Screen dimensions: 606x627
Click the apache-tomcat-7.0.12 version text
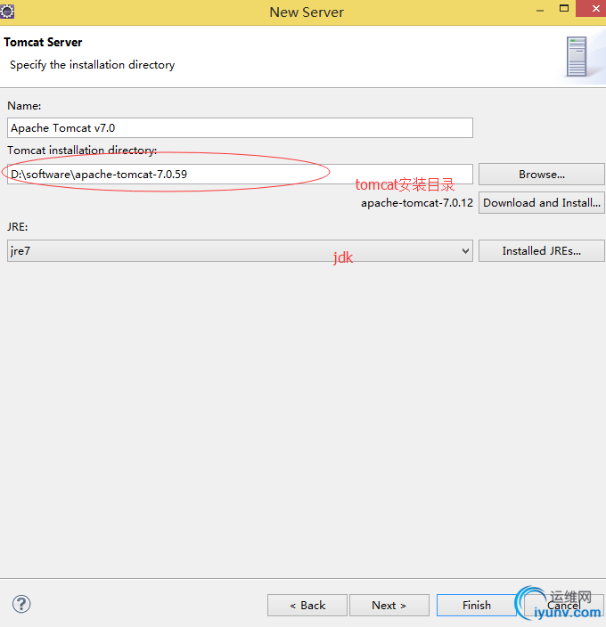pos(417,203)
